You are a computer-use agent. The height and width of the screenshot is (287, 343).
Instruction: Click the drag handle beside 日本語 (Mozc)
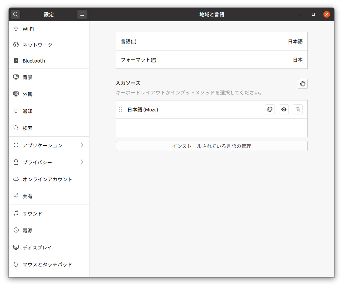point(120,109)
